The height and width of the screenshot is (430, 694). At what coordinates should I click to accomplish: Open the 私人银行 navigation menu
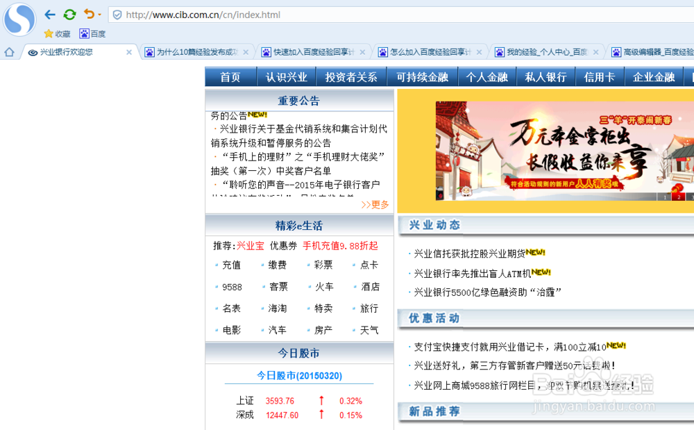click(545, 77)
